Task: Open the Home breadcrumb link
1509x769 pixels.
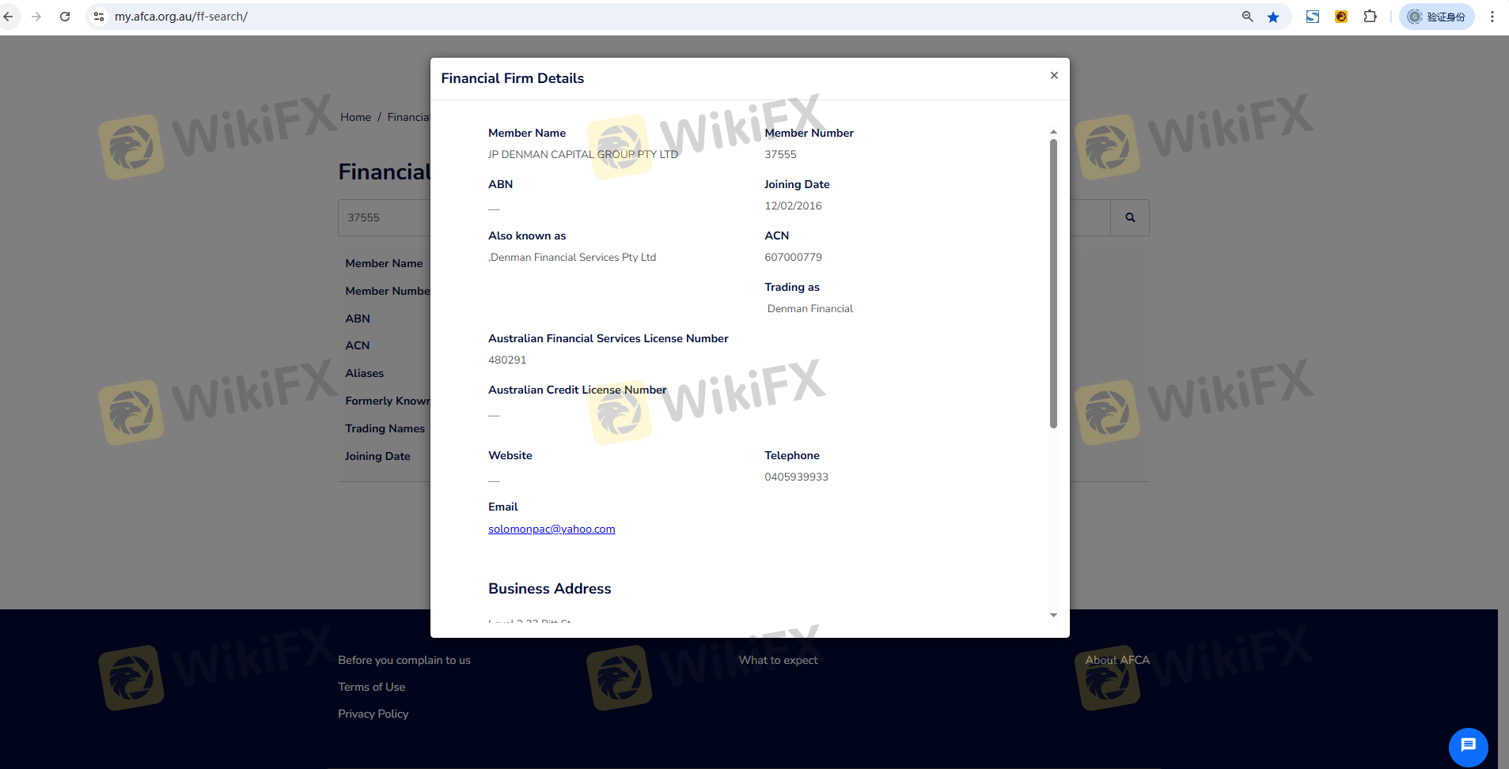Action: (x=355, y=117)
